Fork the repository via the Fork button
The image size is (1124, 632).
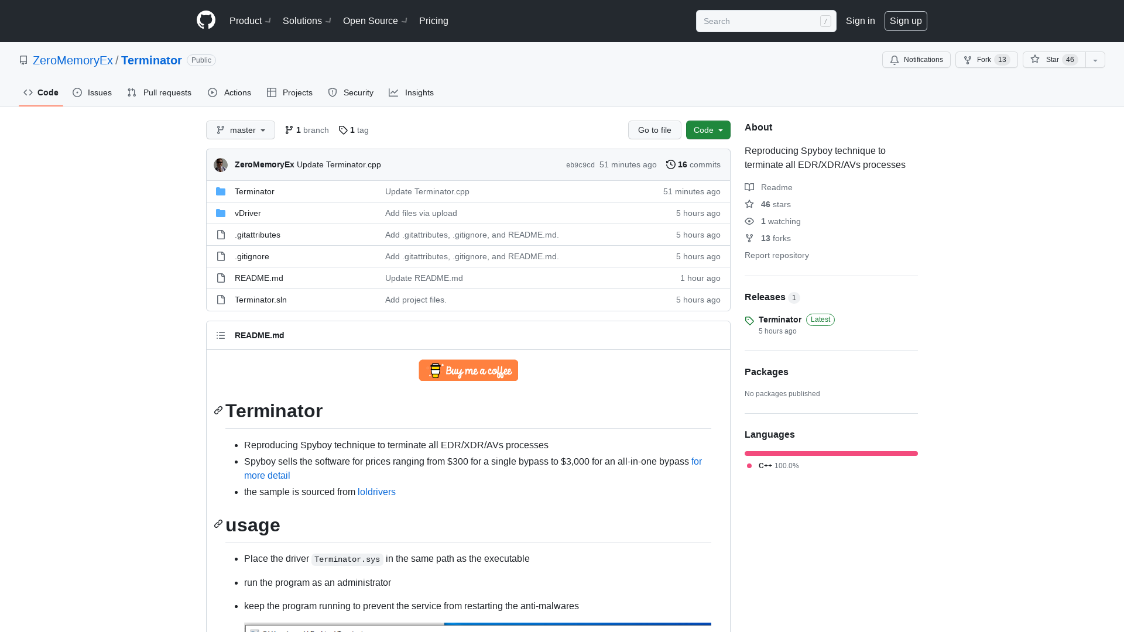(x=986, y=60)
